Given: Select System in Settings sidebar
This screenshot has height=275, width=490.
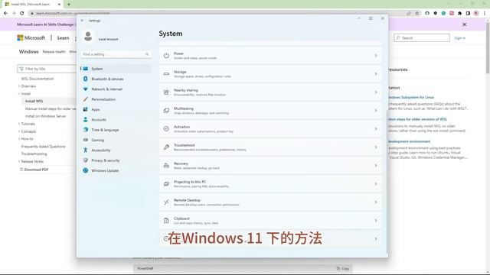Looking at the screenshot, I should (116, 69).
